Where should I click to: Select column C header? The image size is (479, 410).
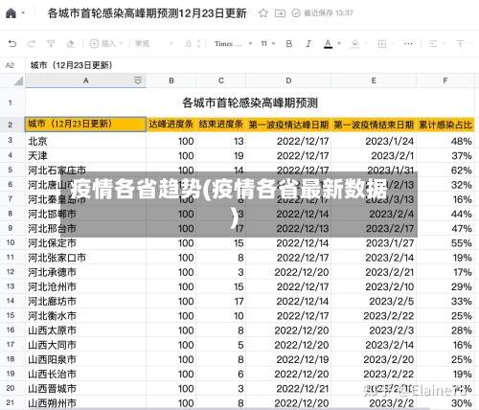point(221,80)
